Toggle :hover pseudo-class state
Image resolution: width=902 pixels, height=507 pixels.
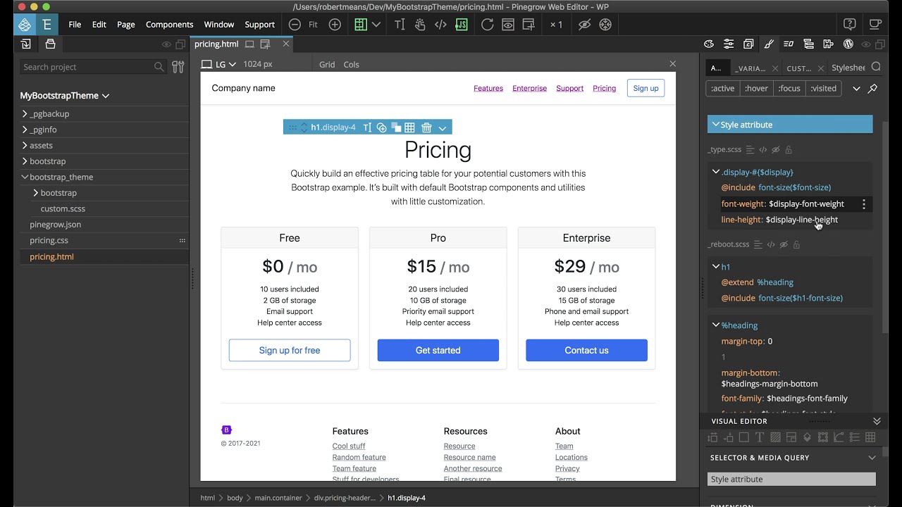756,89
